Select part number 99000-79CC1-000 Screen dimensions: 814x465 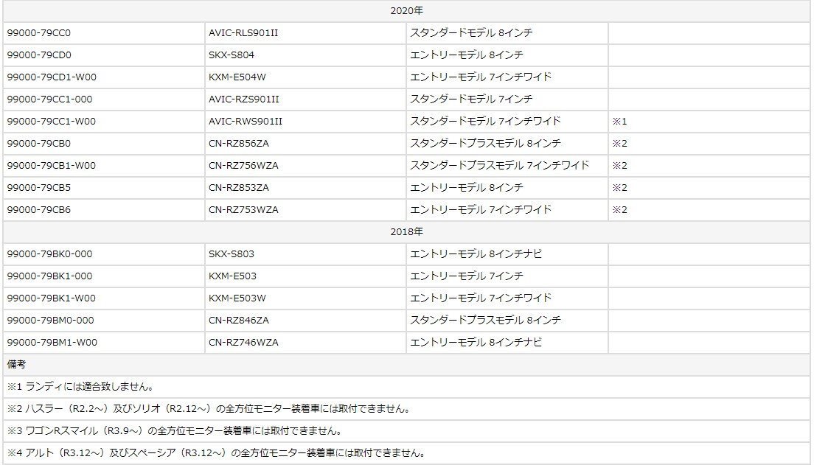tap(50, 99)
